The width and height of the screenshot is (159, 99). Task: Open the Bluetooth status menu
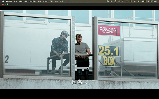coord(123,1)
